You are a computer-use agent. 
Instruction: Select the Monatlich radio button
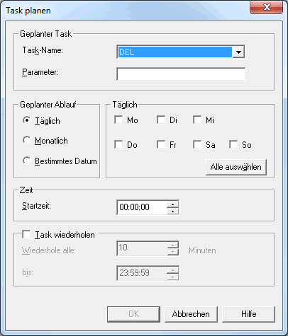point(27,140)
